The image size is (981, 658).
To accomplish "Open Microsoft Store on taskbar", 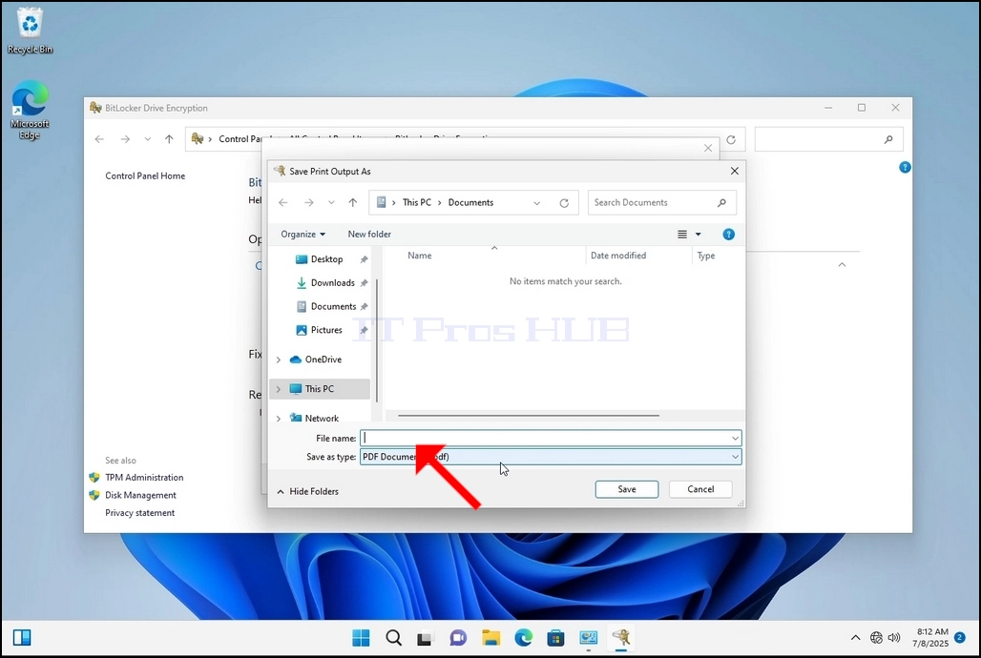I will pos(555,638).
